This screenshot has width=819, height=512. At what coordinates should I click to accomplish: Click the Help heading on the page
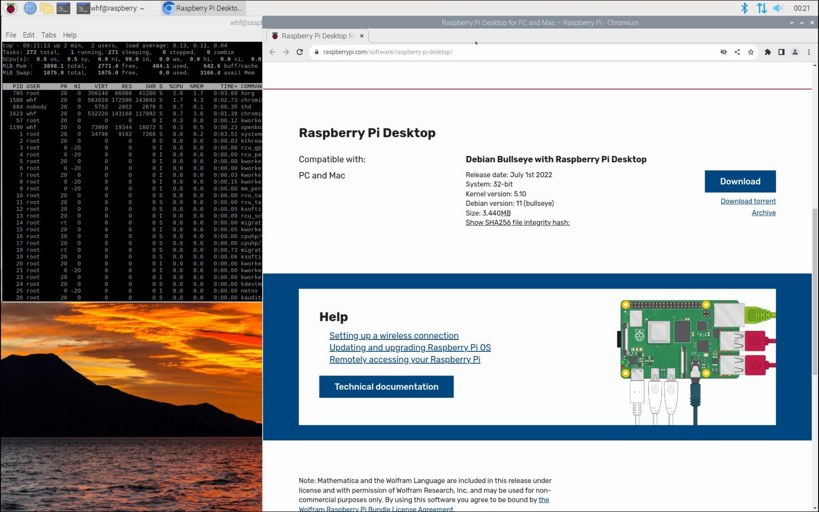tap(334, 317)
